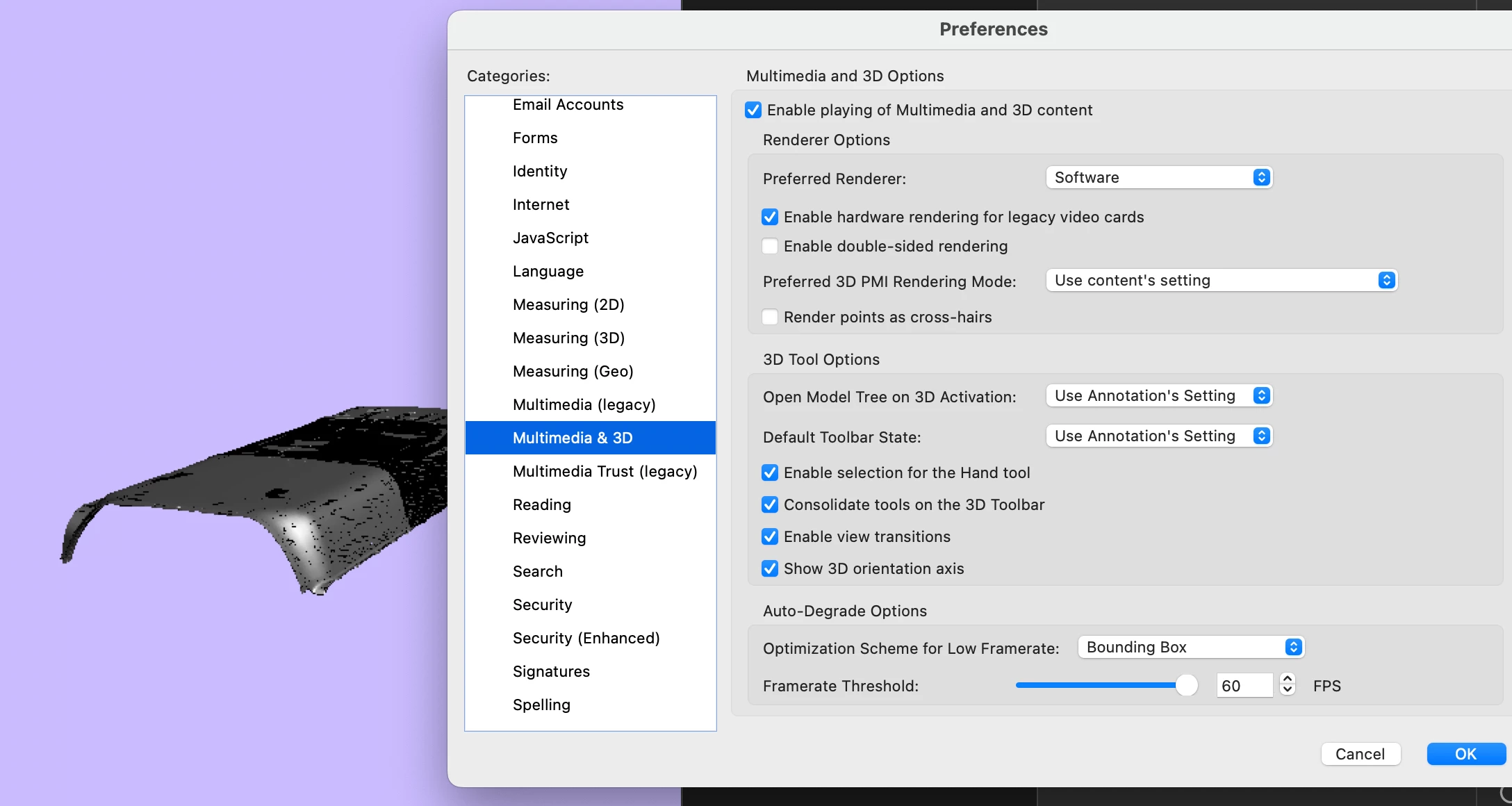Click the Framerate Threshold slider handle
The image size is (1512, 806).
click(1187, 685)
